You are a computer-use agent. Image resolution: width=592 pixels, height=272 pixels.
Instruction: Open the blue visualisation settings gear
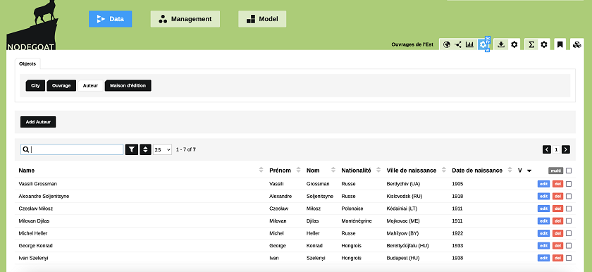(x=483, y=44)
